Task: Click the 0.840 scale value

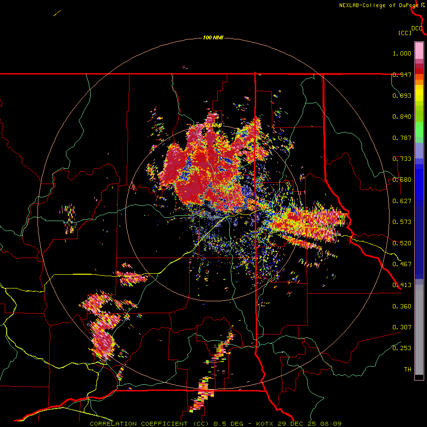Action: (x=402, y=117)
